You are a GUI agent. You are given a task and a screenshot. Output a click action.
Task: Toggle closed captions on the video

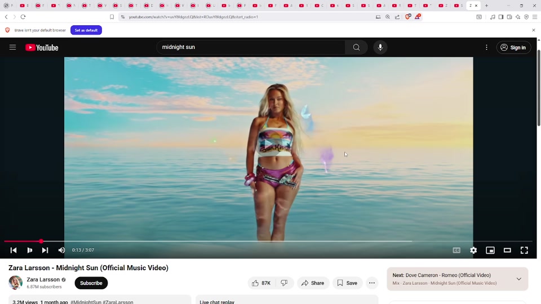(456, 251)
